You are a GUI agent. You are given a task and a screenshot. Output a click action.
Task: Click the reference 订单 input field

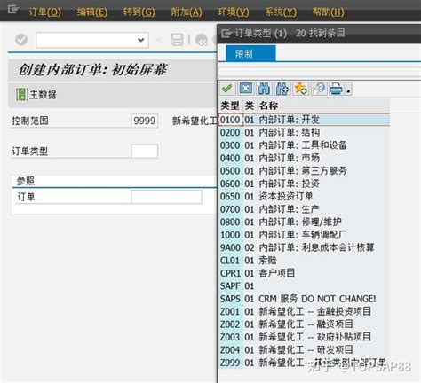click(166, 197)
